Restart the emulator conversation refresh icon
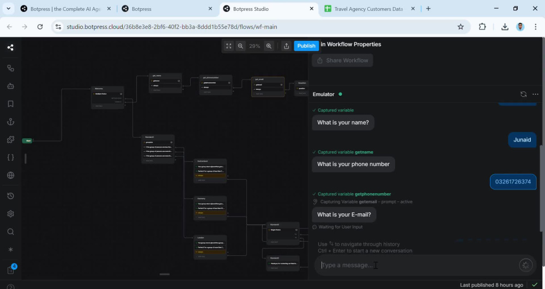The image size is (545, 289). [523, 94]
